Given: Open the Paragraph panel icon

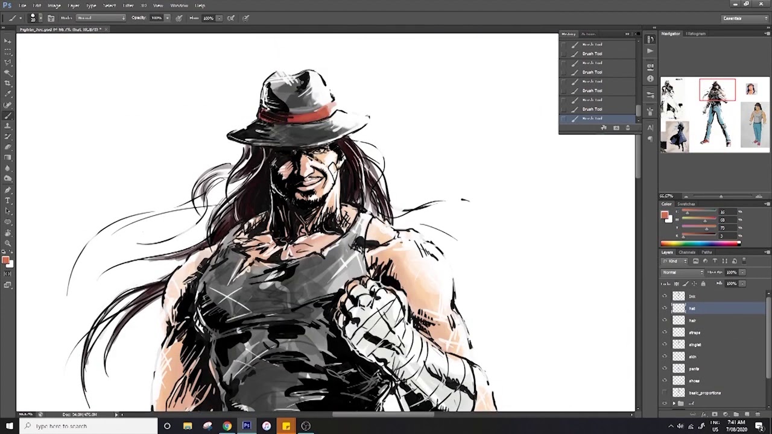Looking at the screenshot, I should 650,139.
